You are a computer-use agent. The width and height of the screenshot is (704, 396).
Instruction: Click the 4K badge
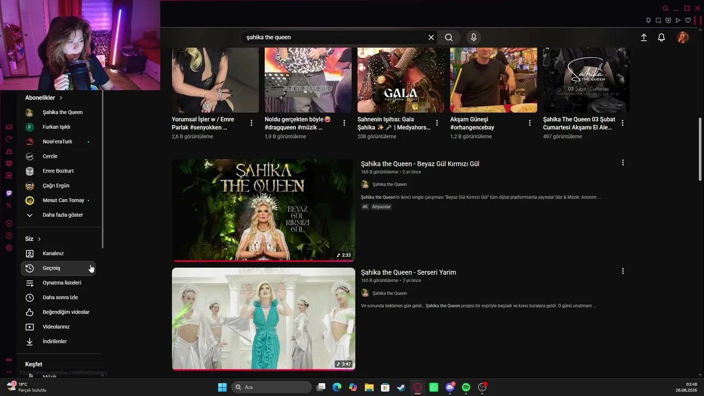pyautogui.click(x=365, y=207)
